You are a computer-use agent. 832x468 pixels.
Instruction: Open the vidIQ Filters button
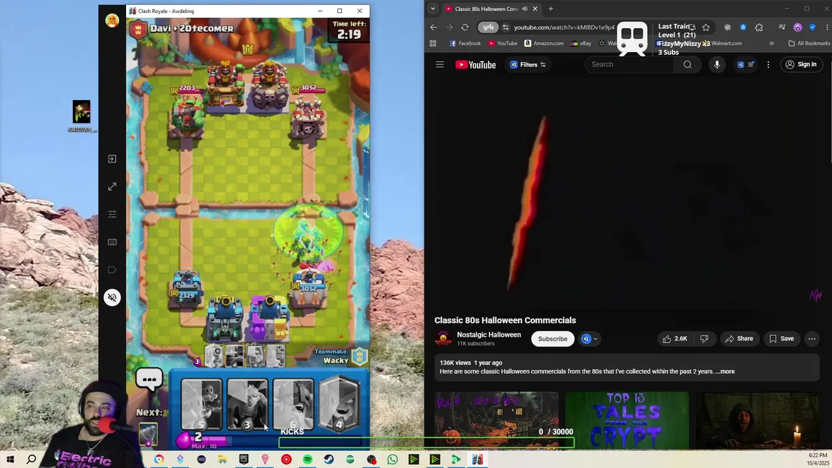[528, 64]
